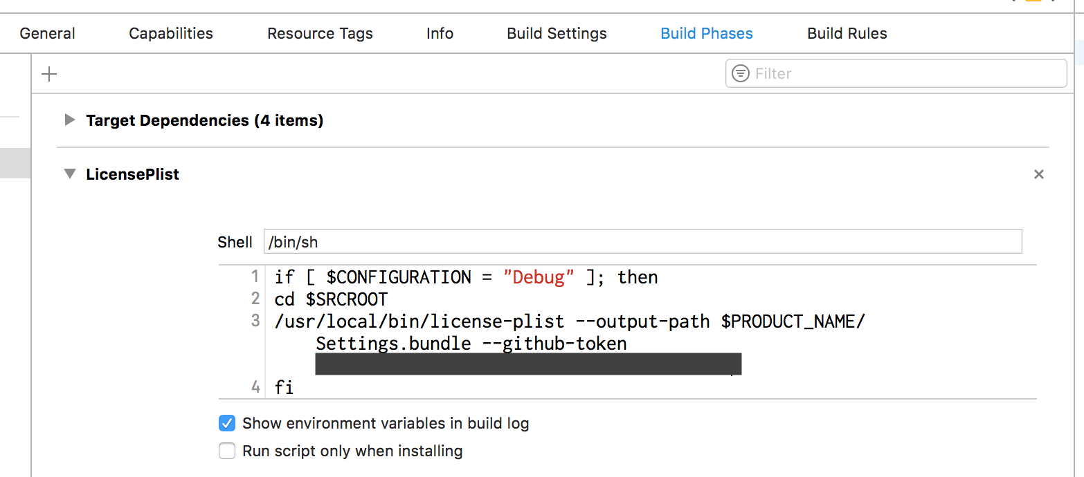Screen dimensions: 1084x477
Task: Click the Target Dependencies (4 items) title
Action: pyautogui.click(x=205, y=120)
